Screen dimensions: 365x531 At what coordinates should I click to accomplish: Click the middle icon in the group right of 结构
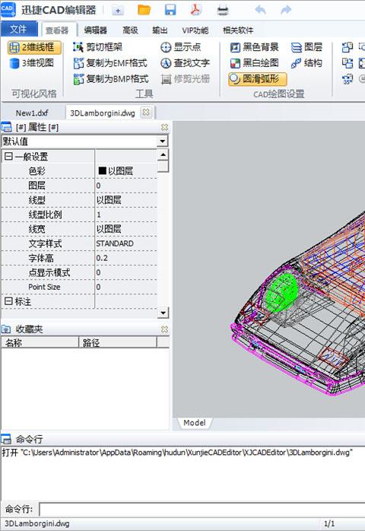point(348,63)
